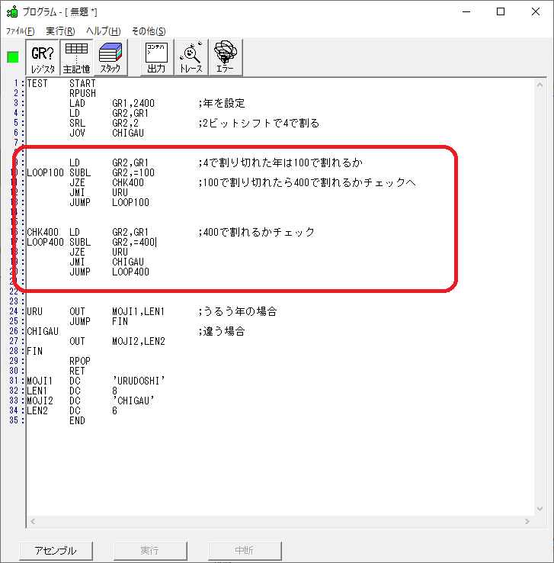Open the 主記憶 main memory view
554x563 pixels.
click(x=76, y=57)
